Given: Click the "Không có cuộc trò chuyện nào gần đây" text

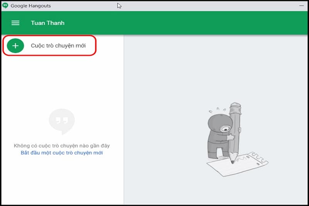Looking at the screenshot, I should click(62, 146).
